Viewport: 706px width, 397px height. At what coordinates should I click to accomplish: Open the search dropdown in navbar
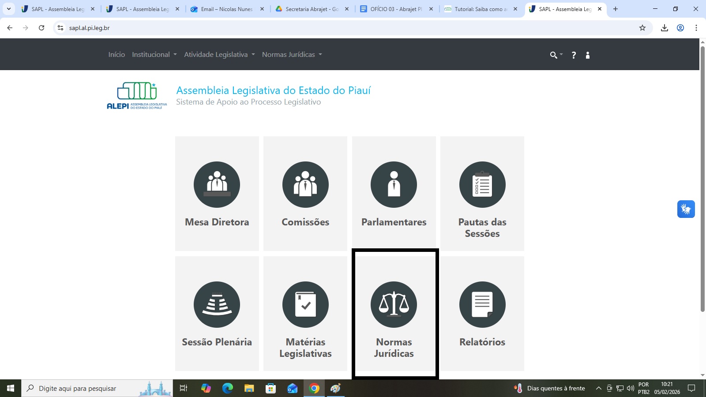pyautogui.click(x=556, y=55)
